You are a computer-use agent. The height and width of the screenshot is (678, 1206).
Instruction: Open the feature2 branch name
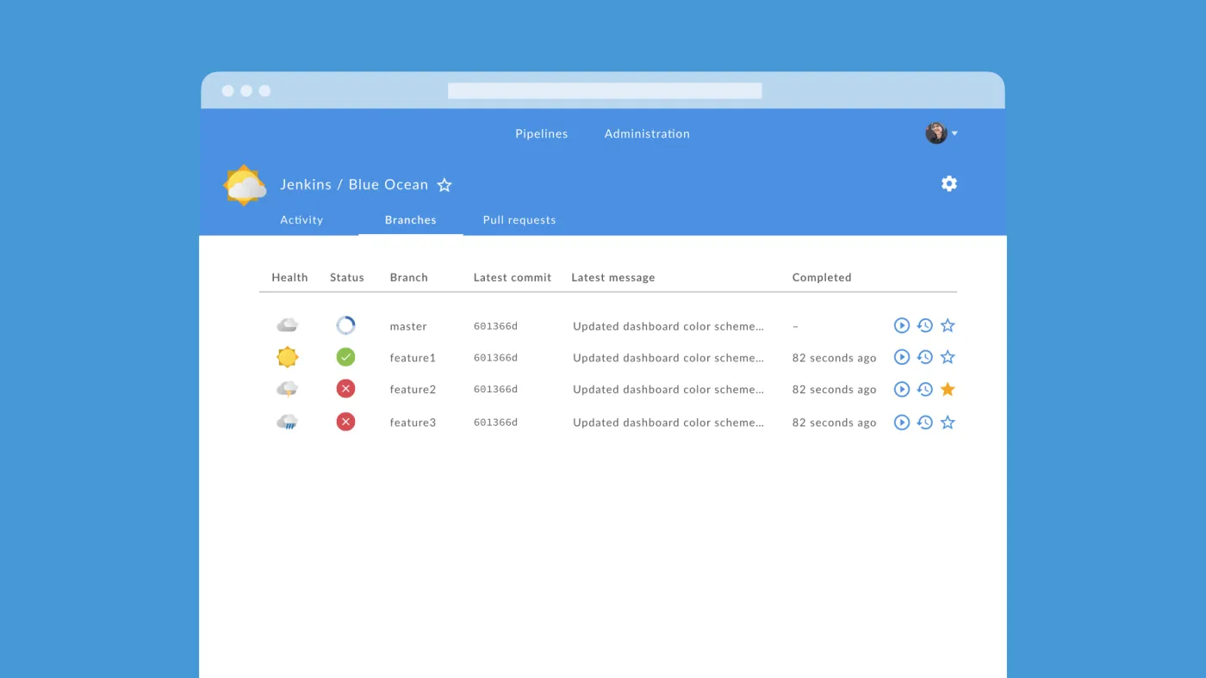pyautogui.click(x=413, y=390)
